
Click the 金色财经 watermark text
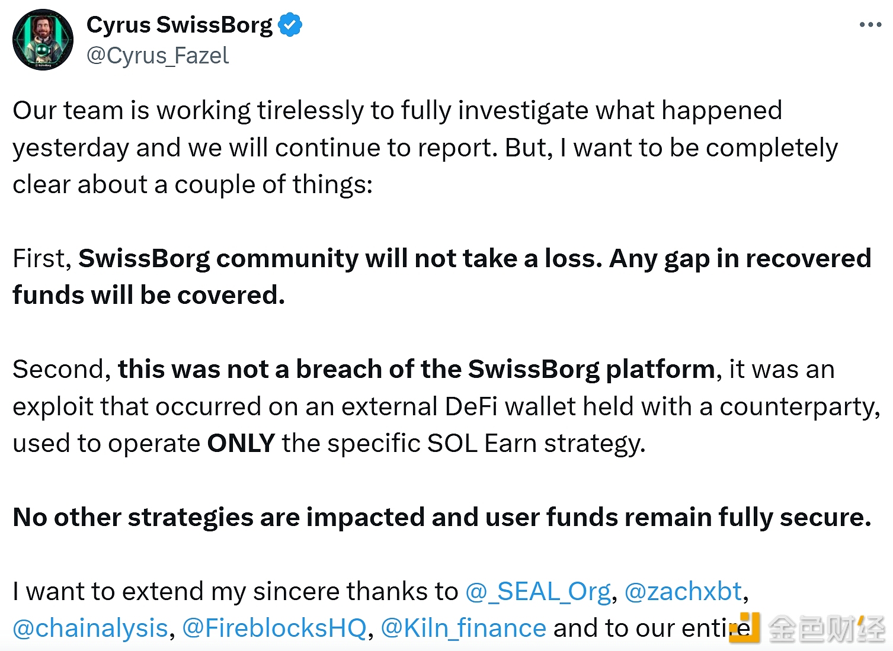[826, 629]
